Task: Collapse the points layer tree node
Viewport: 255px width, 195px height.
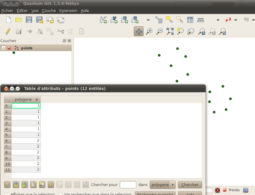Action: (3, 48)
